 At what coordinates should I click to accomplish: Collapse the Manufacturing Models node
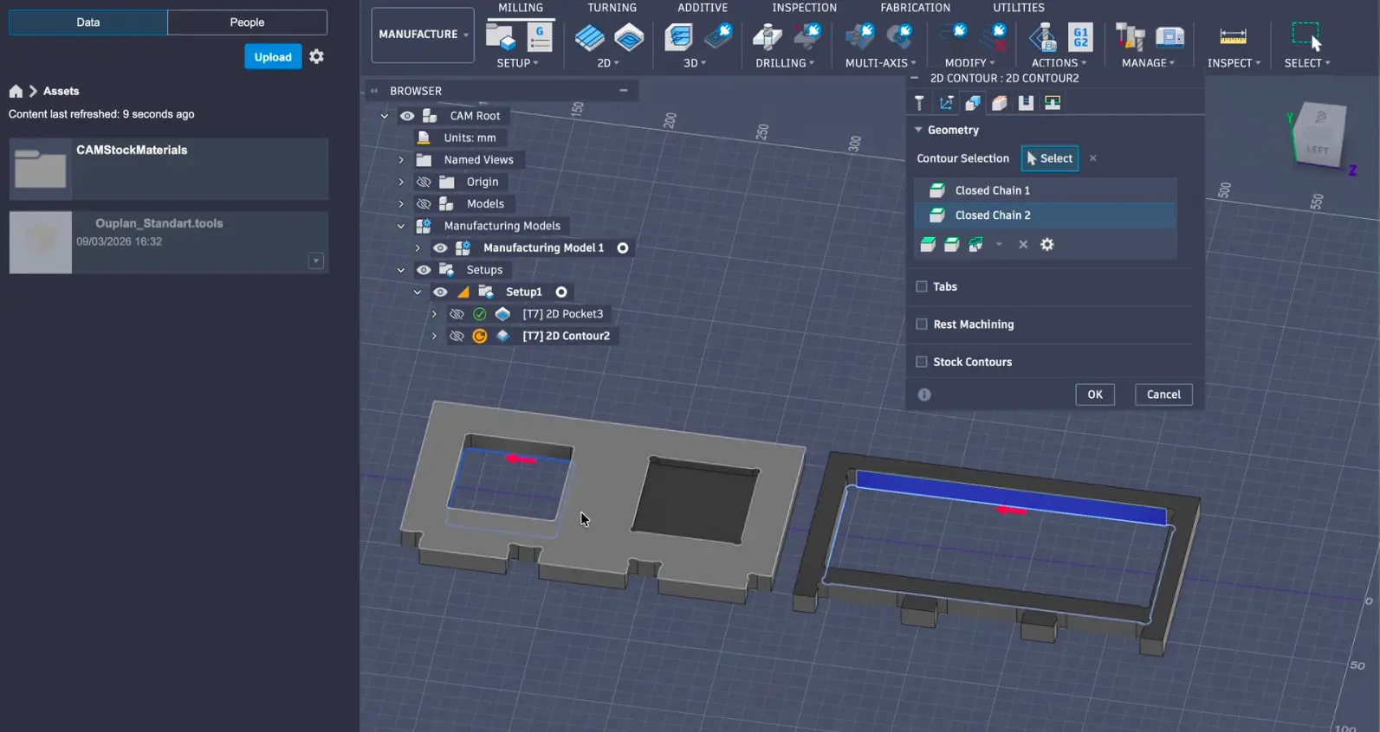401,226
